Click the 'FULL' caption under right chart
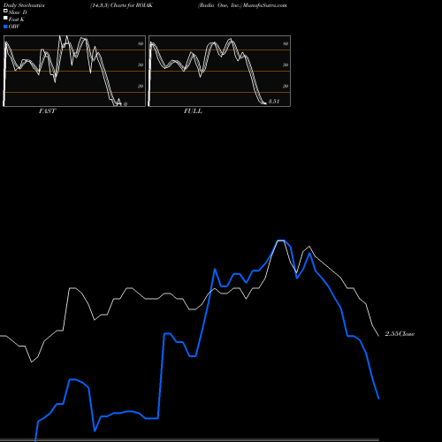The height and width of the screenshot is (442, 442). point(193,111)
